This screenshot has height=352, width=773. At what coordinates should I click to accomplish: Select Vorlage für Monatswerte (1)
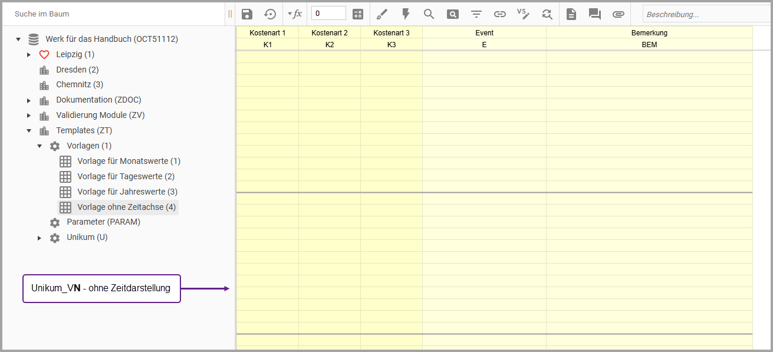coord(129,161)
